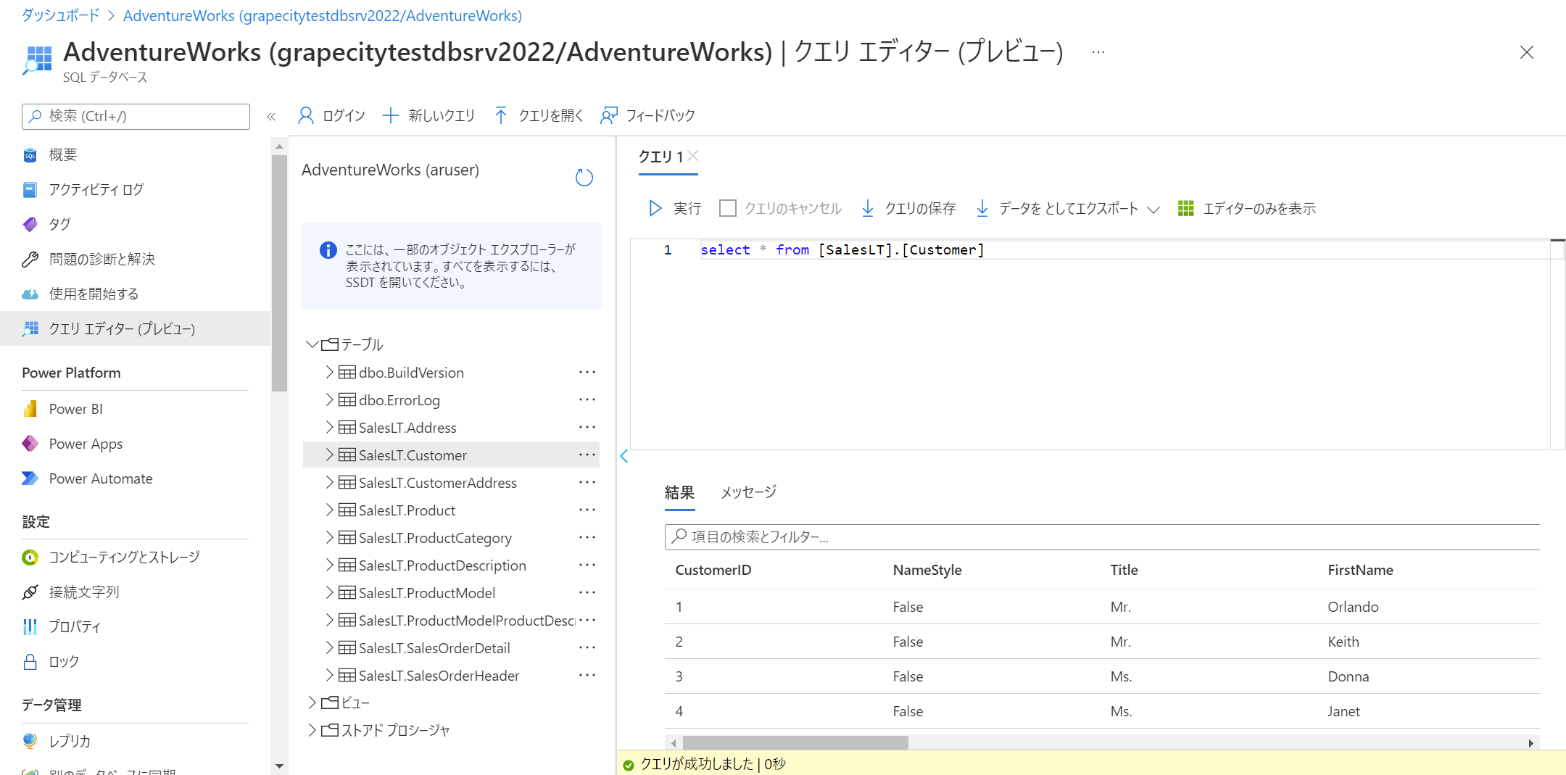This screenshot has width=1566, height=775.
Task: Open ロック settings
Action: tap(64, 661)
